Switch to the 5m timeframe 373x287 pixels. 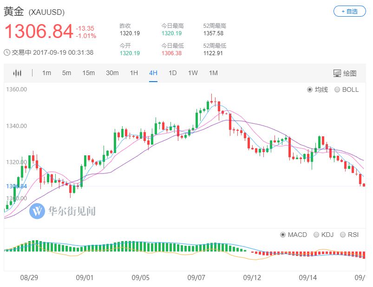(x=66, y=73)
